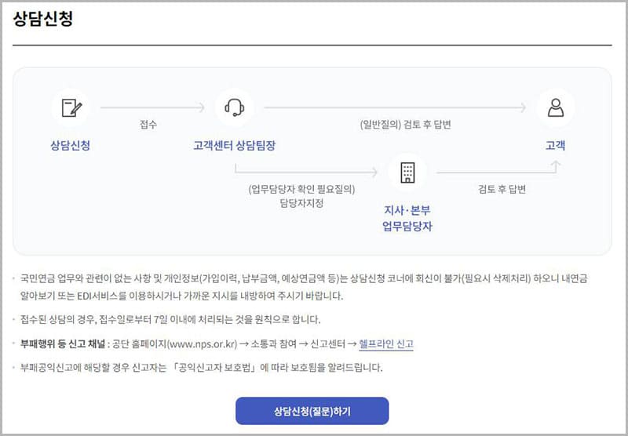Click the headset icon for 고객센터 상담팀장
The width and height of the screenshot is (628, 436).
tap(234, 107)
